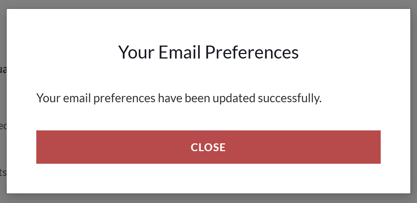417x203 pixels.
Task: Click the dimmed backdrop below the dialog
Action: click(208, 199)
